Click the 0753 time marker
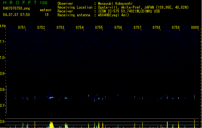Image resolution: width=202 pixels, height=128 pixels. (x=60, y=28)
